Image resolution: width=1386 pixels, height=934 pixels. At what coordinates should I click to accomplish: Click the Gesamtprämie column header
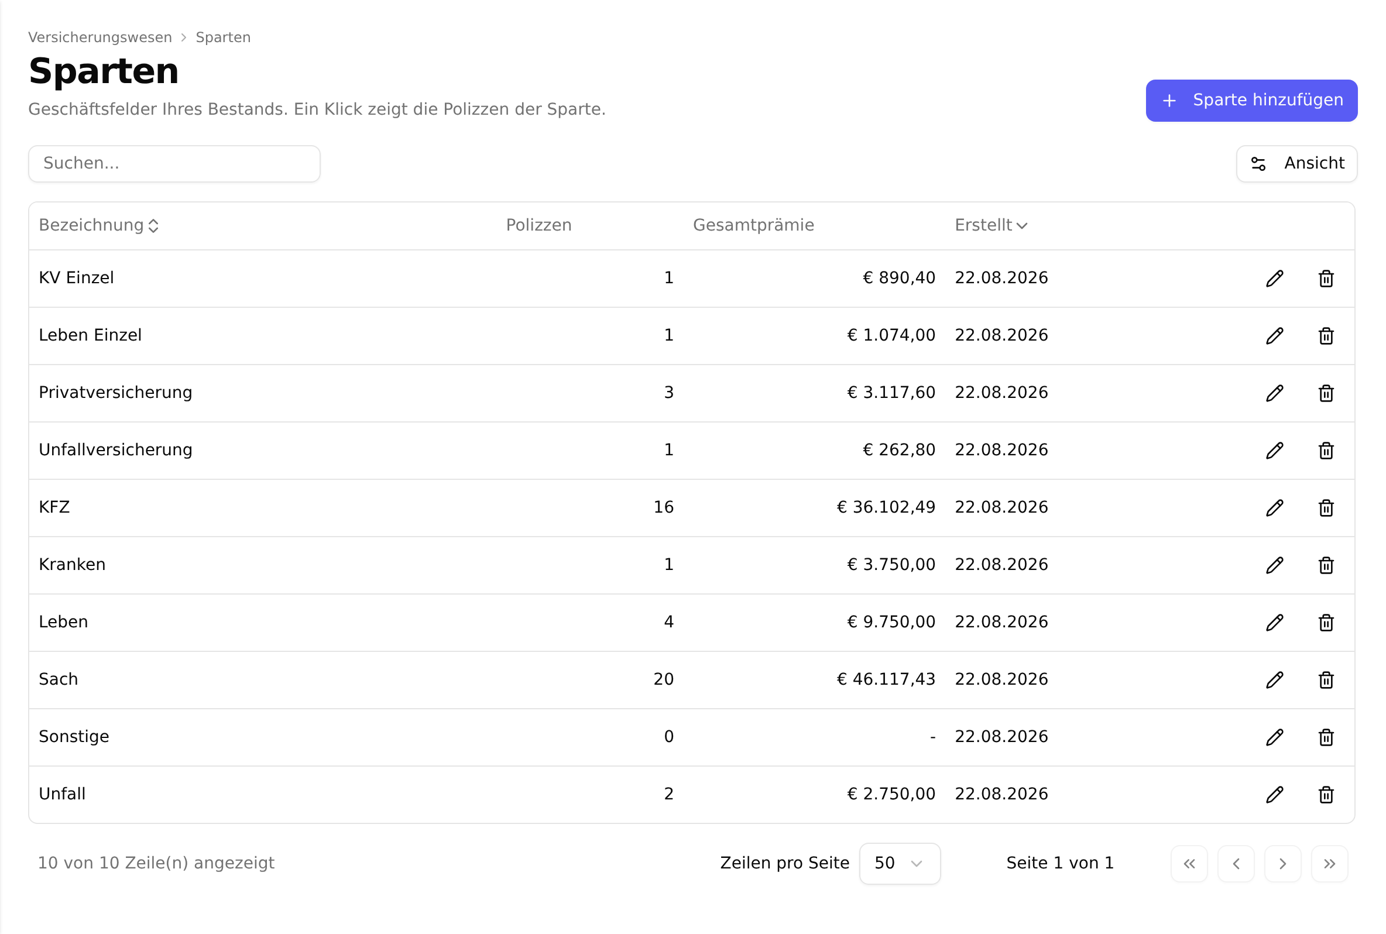[753, 225]
